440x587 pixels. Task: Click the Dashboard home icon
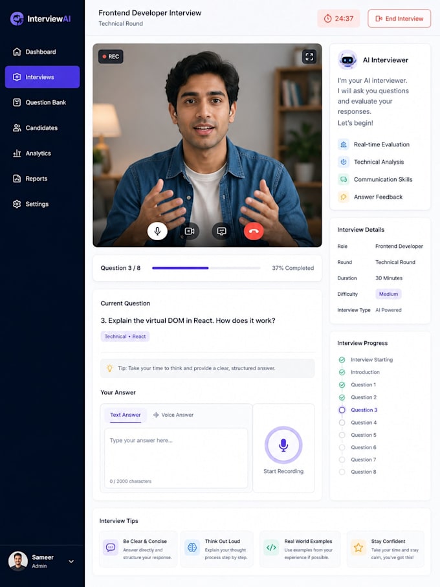(x=17, y=52)
